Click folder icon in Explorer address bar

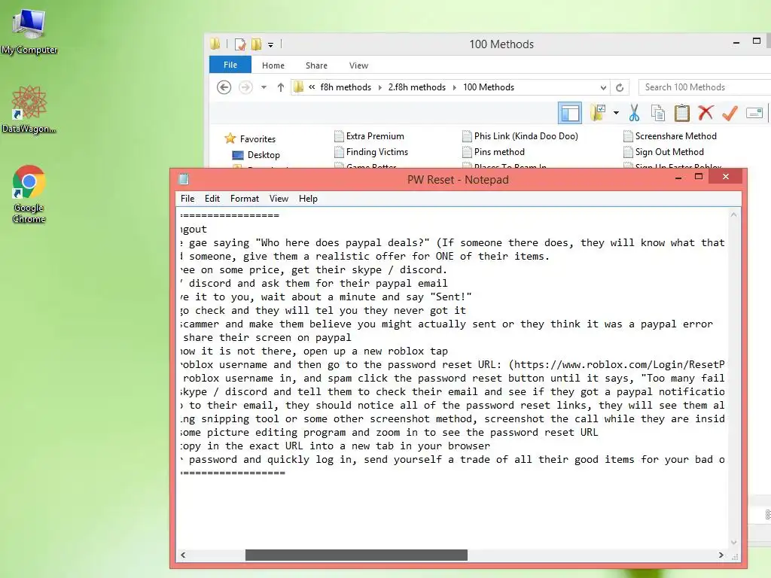coord(298,87)
